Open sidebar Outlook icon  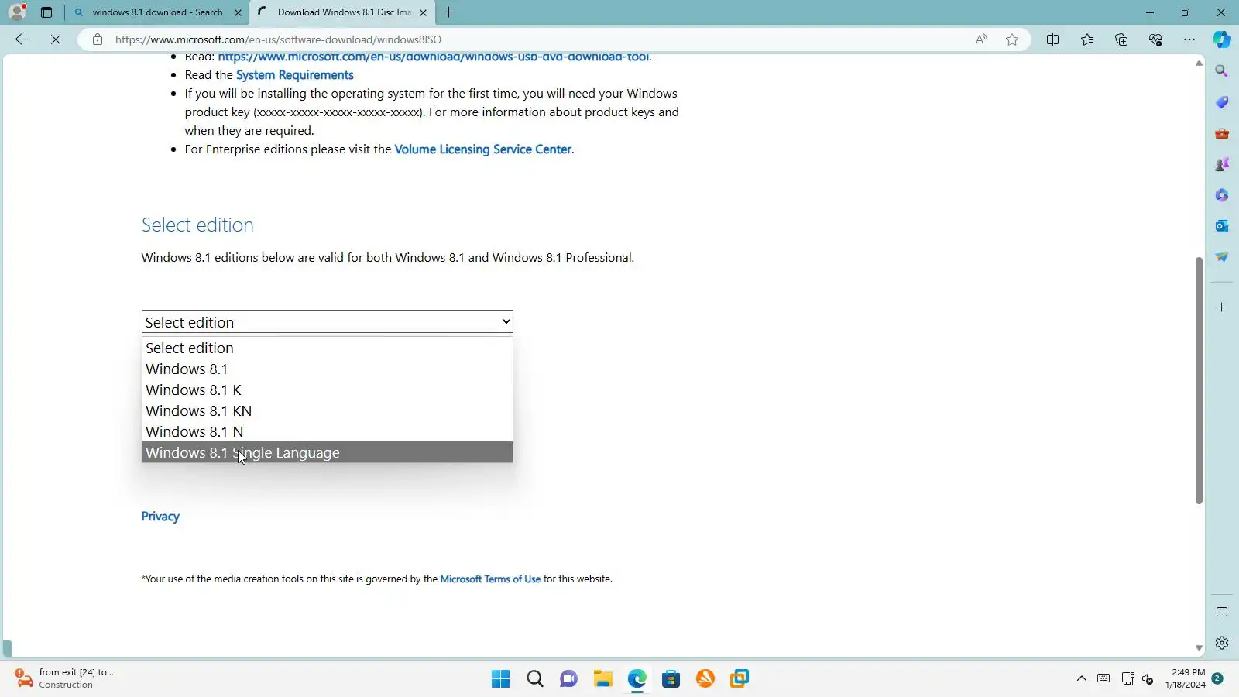pyautogui.click(x=1222, y=226)
